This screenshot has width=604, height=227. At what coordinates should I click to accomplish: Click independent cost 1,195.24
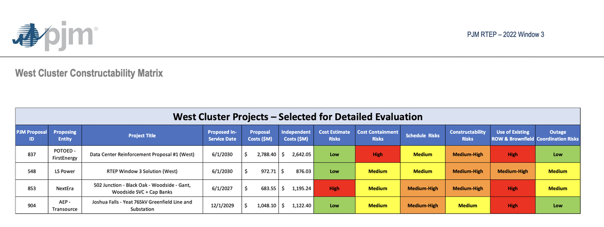click(296, 188)
